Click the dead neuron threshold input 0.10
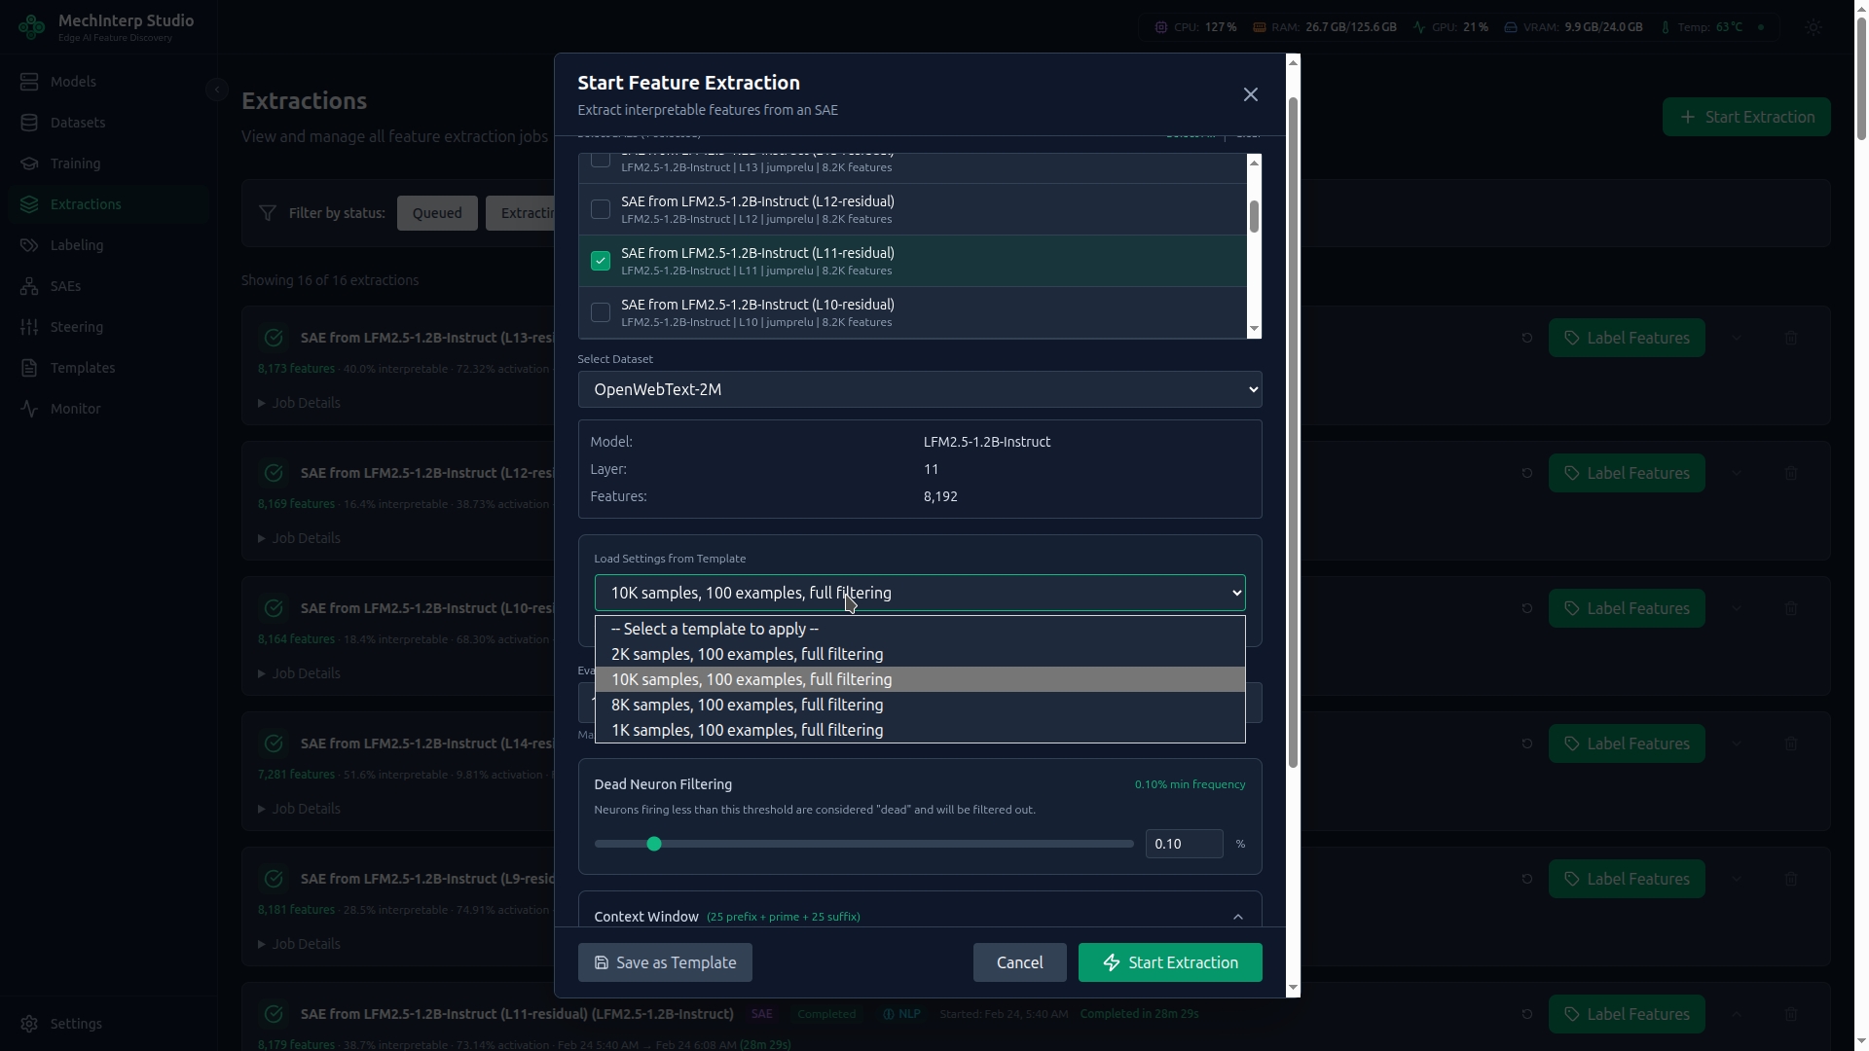The height and width of the screenshot is (1051, 1869). 1184,844
